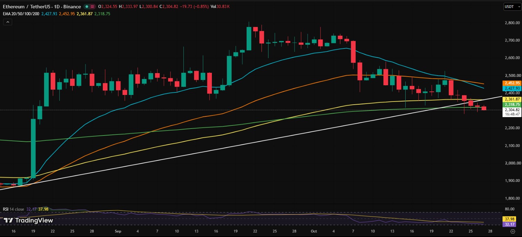Click the blue 2,427.93 price-axis label
Viewport: 522px width, 237px height.
tap(512, 88)
